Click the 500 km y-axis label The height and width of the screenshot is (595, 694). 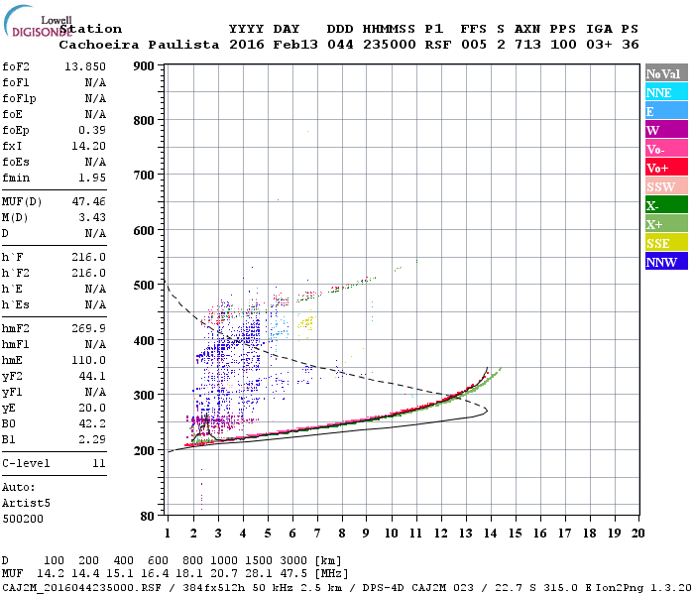(144, 286)
